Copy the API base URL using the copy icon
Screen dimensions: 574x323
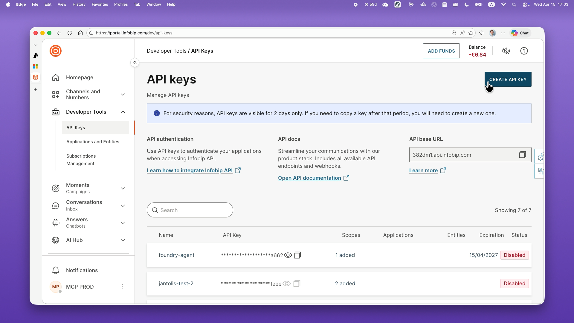522,155
